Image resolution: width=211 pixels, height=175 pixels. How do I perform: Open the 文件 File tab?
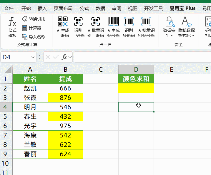9,8
